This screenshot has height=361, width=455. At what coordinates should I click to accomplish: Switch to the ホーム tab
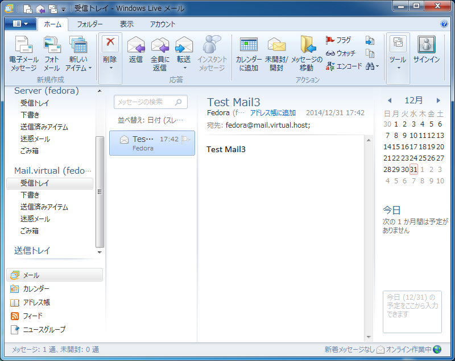click(x=53, y=24)
